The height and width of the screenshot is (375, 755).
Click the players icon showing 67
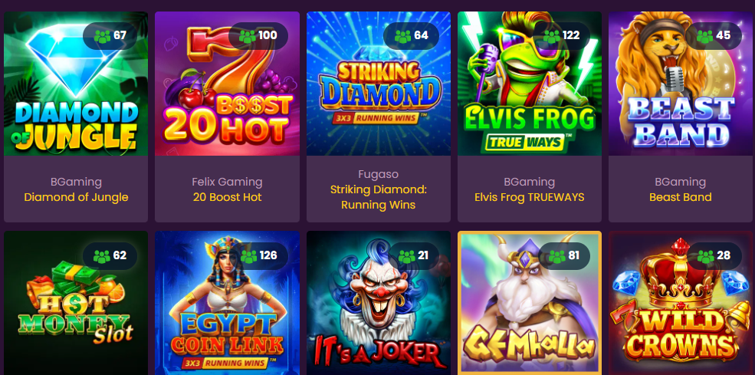[x=102, y=36]
